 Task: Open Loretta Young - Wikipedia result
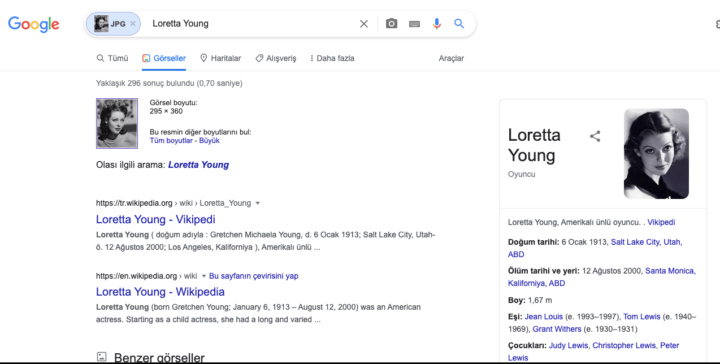click(x=161, y=292)
